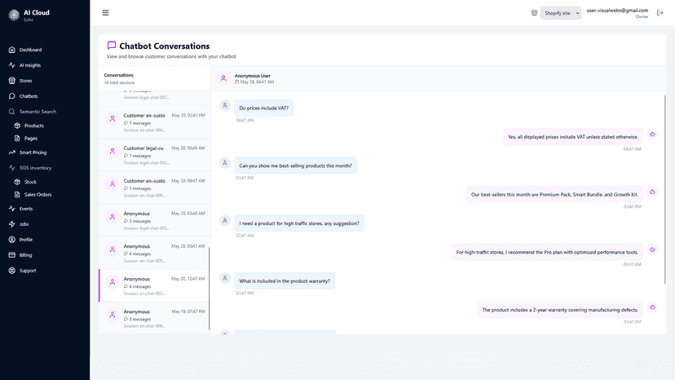675x380 pixels.
Task: Go to Events in sidebar
Action: point(26,209)
